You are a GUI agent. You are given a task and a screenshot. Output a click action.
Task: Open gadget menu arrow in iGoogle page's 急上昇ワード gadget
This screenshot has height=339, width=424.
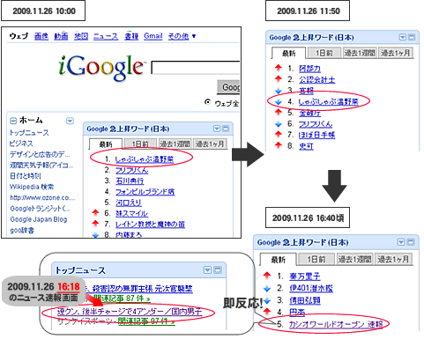pos(217,129)
